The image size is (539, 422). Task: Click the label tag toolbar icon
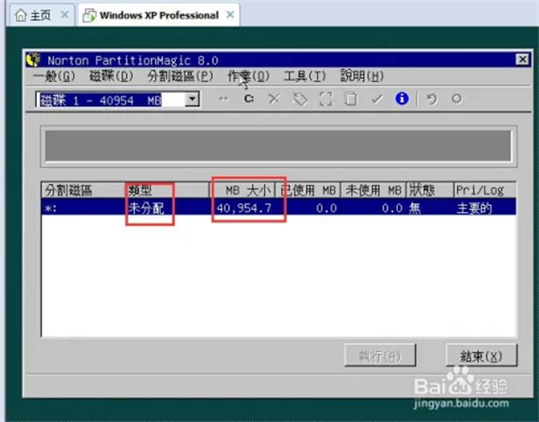[300, 99]
